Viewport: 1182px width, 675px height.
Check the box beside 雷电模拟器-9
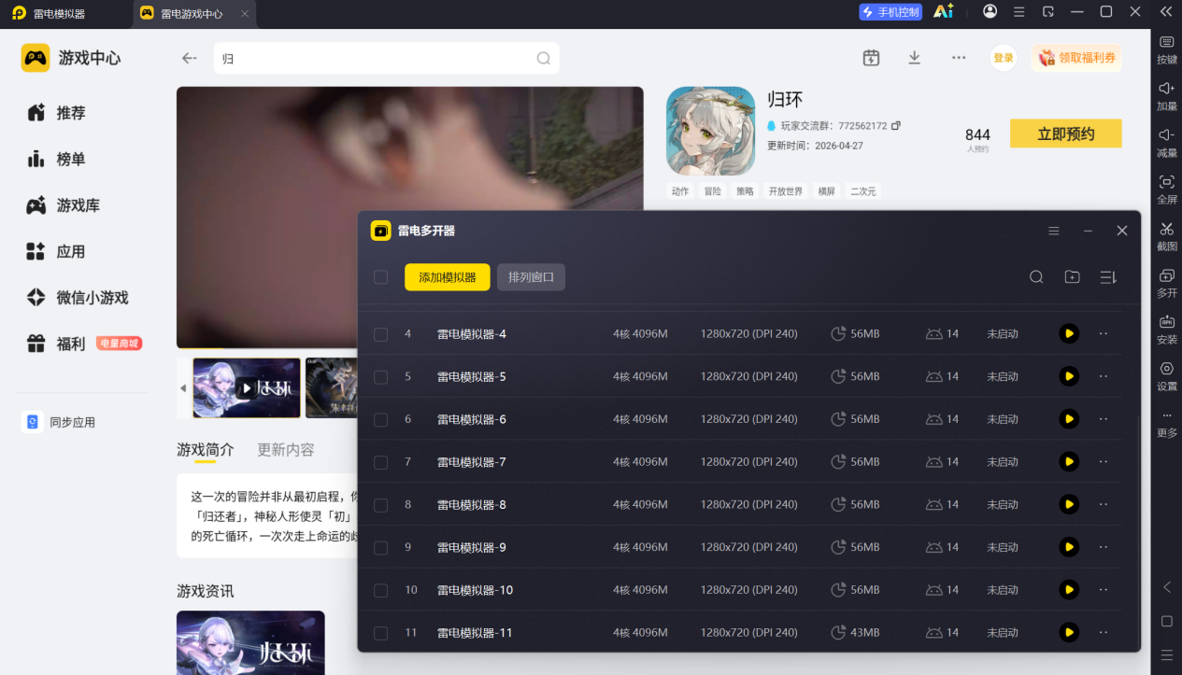coord(380,548)
